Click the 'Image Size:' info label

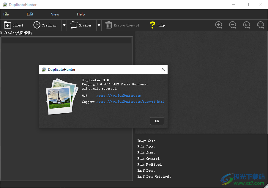(147, 141)
